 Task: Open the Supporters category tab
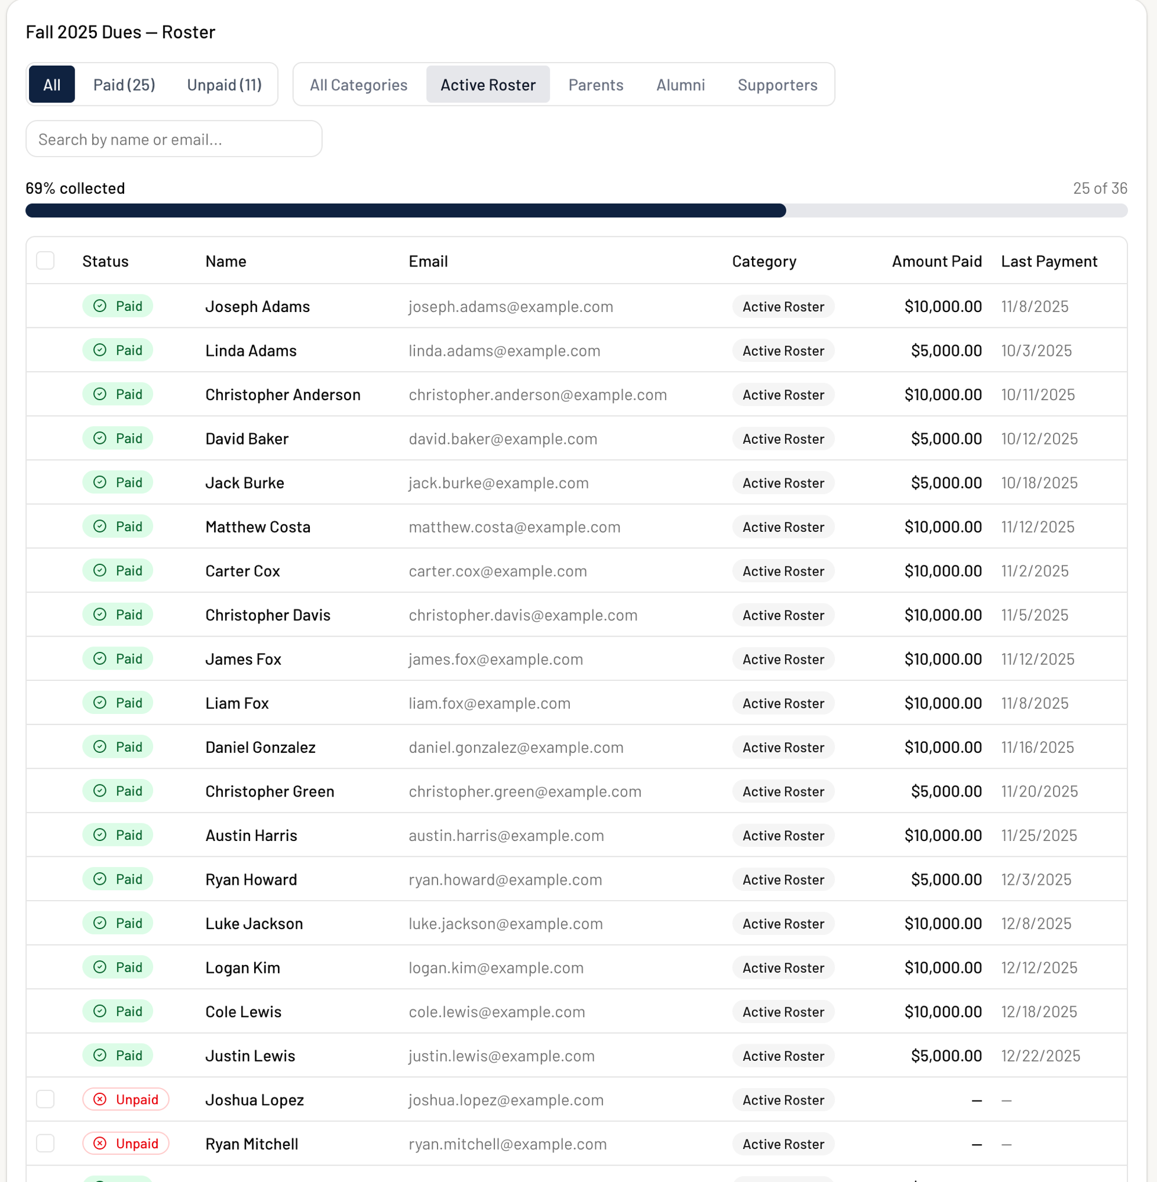777,85
